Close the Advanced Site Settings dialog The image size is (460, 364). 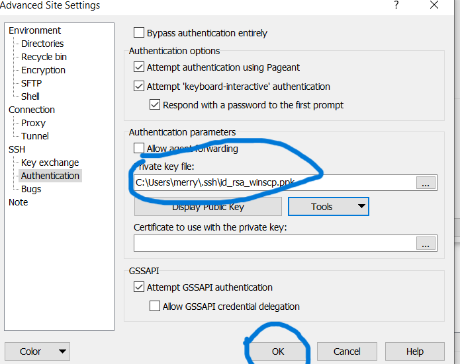point(434,5)
